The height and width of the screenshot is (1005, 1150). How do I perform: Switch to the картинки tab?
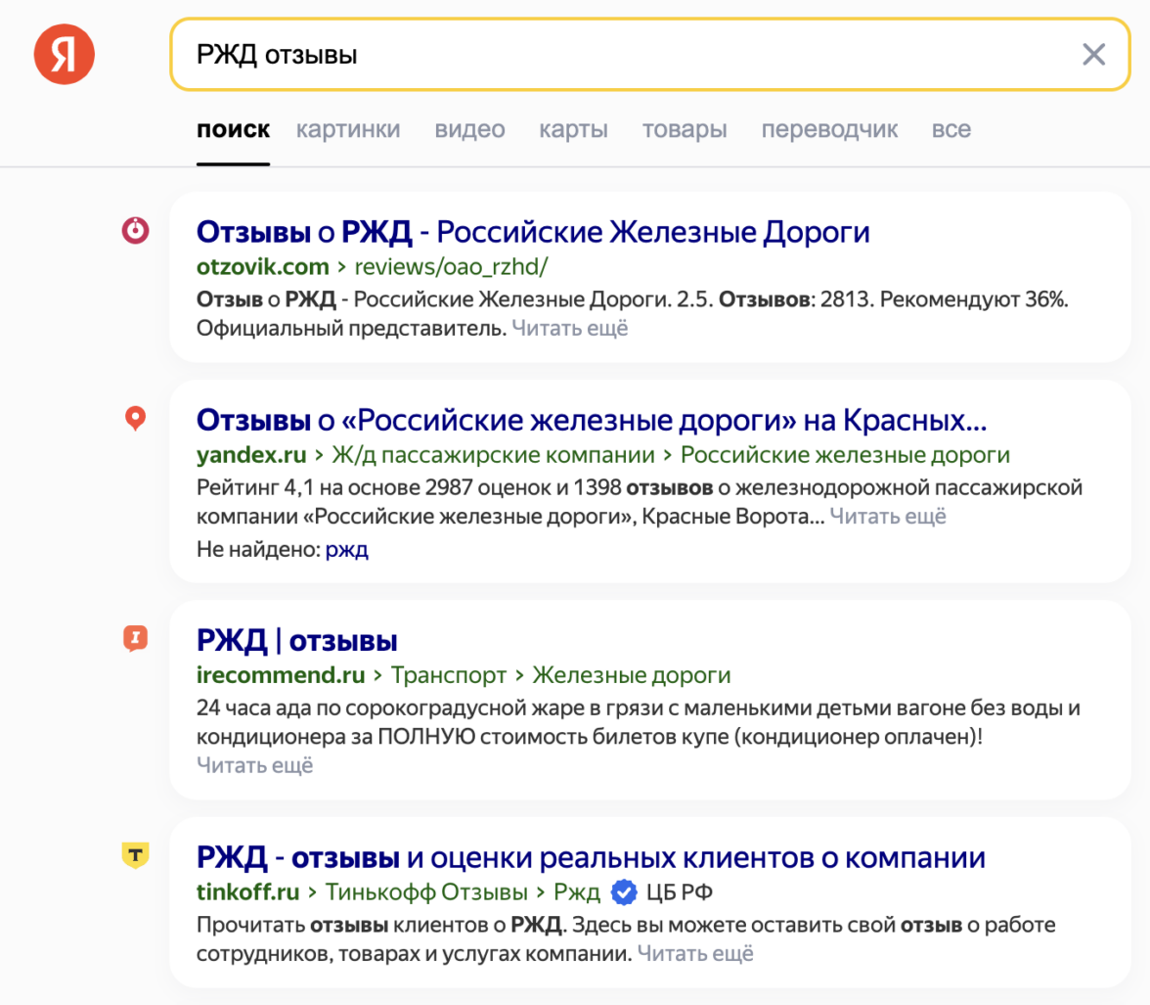pyautogui.click(x=348, y=130)
